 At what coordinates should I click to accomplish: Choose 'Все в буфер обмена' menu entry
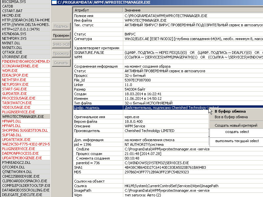pyautogui.click(x=231, y=117)
